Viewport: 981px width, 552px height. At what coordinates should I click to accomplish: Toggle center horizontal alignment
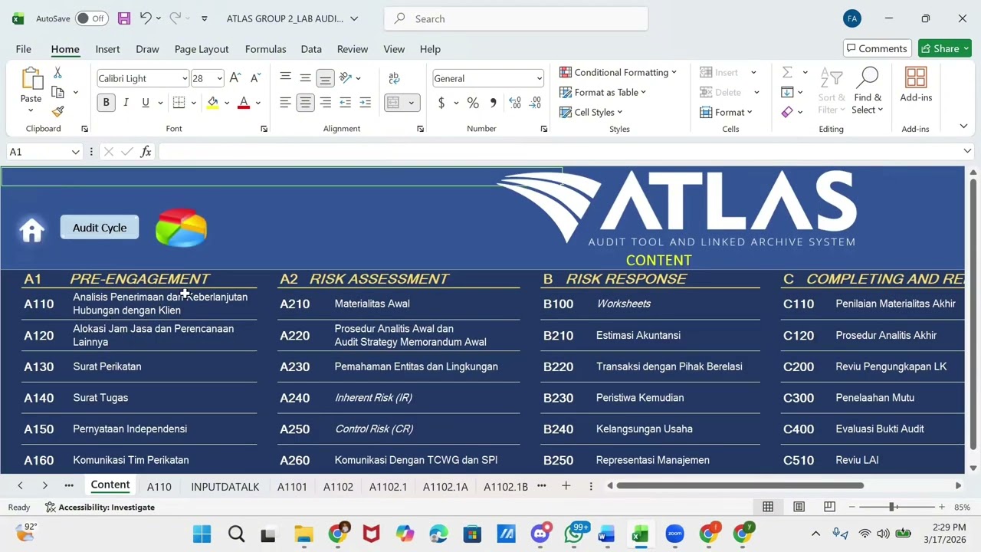click(x=305, y=103)
